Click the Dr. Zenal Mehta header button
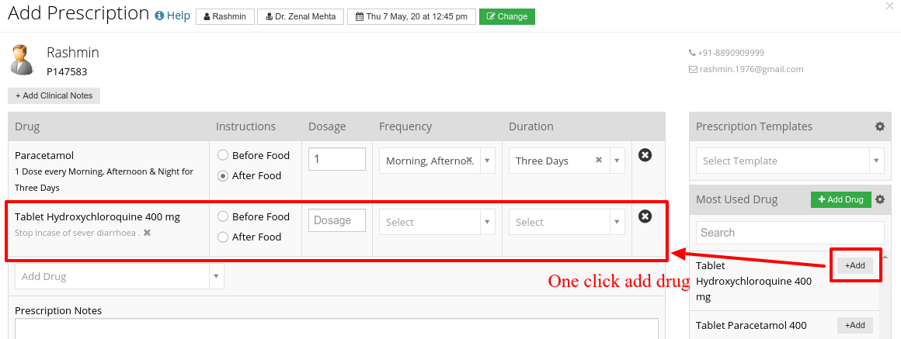Image resolution: width=901 pixels, height=339 pixels. [301, 16]
